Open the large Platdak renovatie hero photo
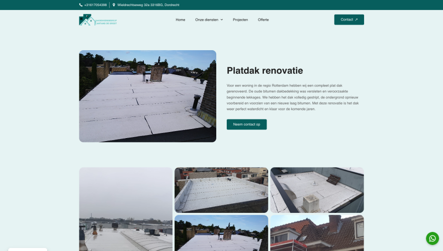The width and height of the screenshot is (443, 251). [x=147, y=96]
